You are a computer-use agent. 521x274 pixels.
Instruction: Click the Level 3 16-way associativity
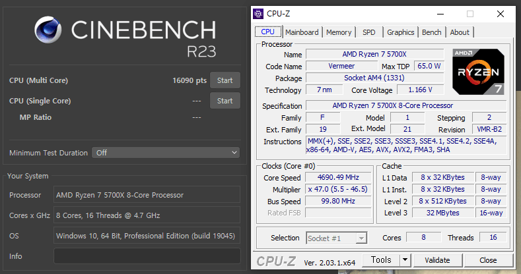click(491, 213)
